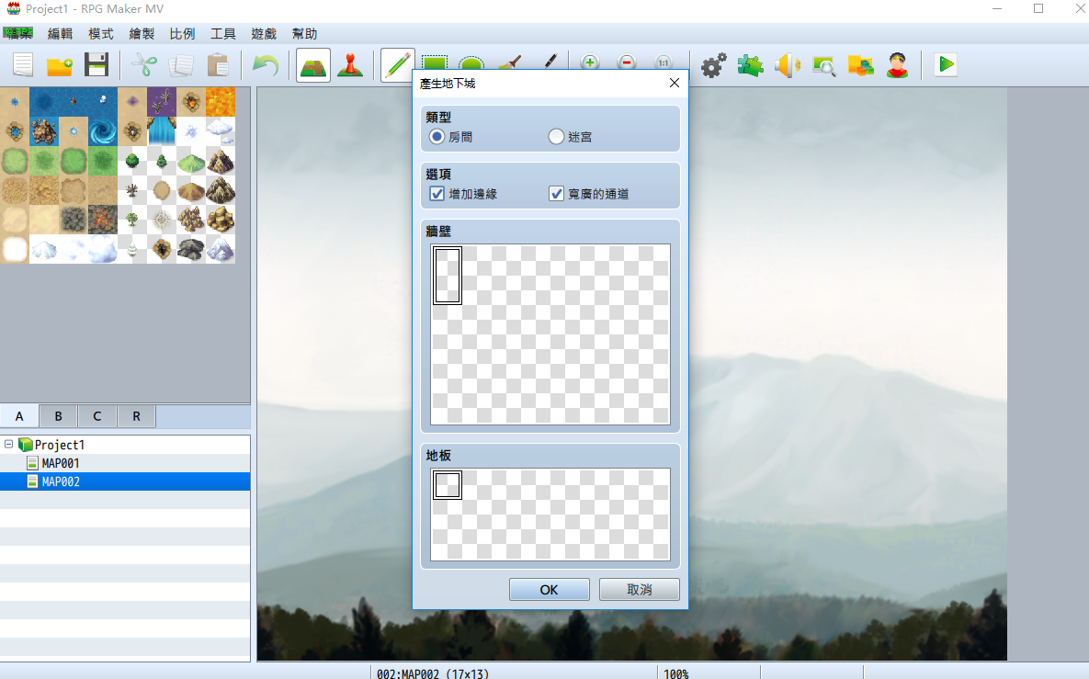Click the 取消 cancel button

click(640, 590)
